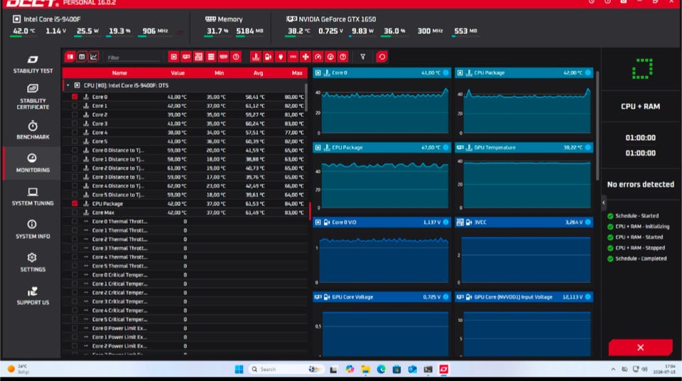The image size is (682, 381).
Task: Click the Core 0 VID graph color circle
Action: coord(446,222)
